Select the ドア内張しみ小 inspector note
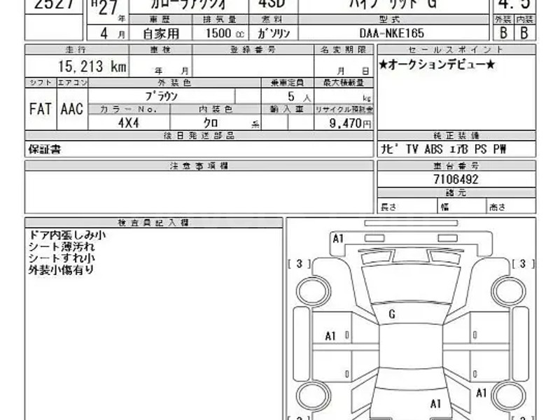Screen dimensions: 560x420 coord(67,236)
